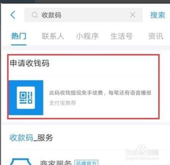The height and width of the screenshot is (165, 170).
Task: Click the 商家服务 shop icon
Action: [x=21, y=162]
